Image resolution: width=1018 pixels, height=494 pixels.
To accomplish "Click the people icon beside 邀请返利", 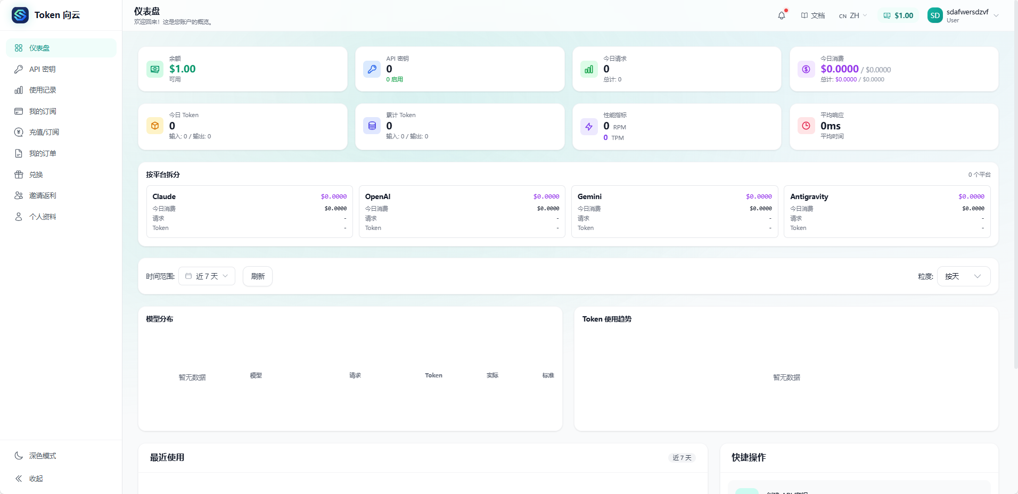I will [19, 195].
